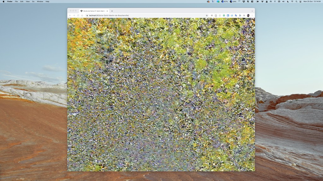Click the share extension icon in Chrome toolbar
The height and width of the screenshot is (181, 323).
[232, 15]
